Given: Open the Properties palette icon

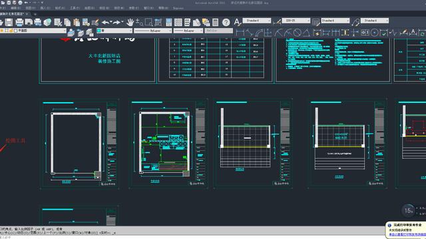Looking at the screenshot, I should click(x=168, y=22).
